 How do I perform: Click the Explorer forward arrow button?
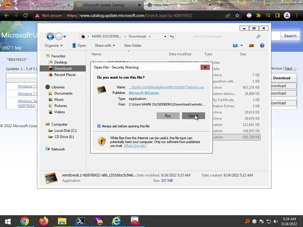click(59, 36)
